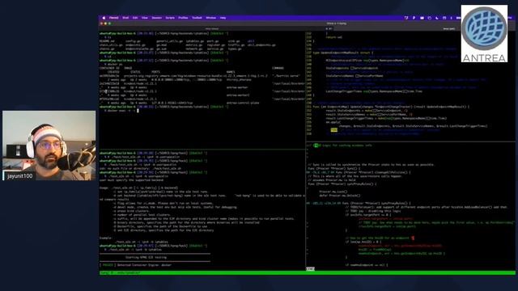Focus the top-right editor pane with Go code
The height and width of the screenshot is (291, 518).
pyautogui.click(x=410, y=86)
